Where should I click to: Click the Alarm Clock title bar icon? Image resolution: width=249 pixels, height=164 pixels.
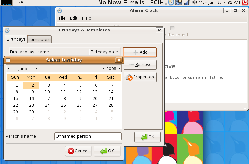[59, 10]
